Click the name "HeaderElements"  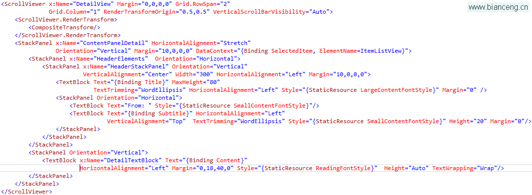pyautogui.click(x=120, y=58)
